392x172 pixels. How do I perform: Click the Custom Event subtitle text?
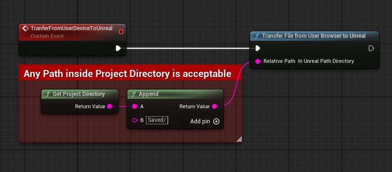click(x=47, y=36)
